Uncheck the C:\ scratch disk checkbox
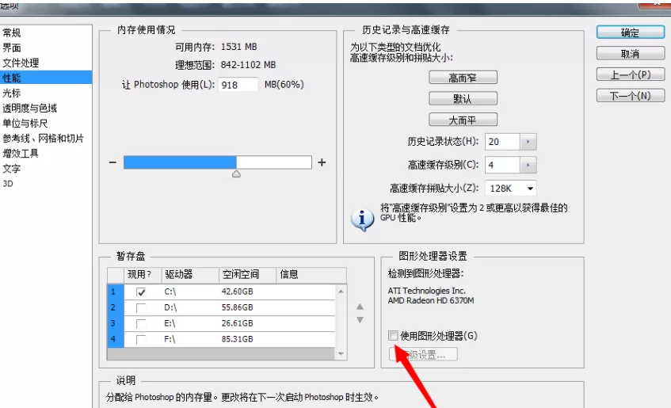This screenshot has width=671, height=408. (141, 292)
